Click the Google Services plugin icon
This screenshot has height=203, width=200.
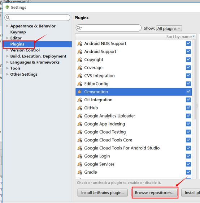tap(80, 164)
